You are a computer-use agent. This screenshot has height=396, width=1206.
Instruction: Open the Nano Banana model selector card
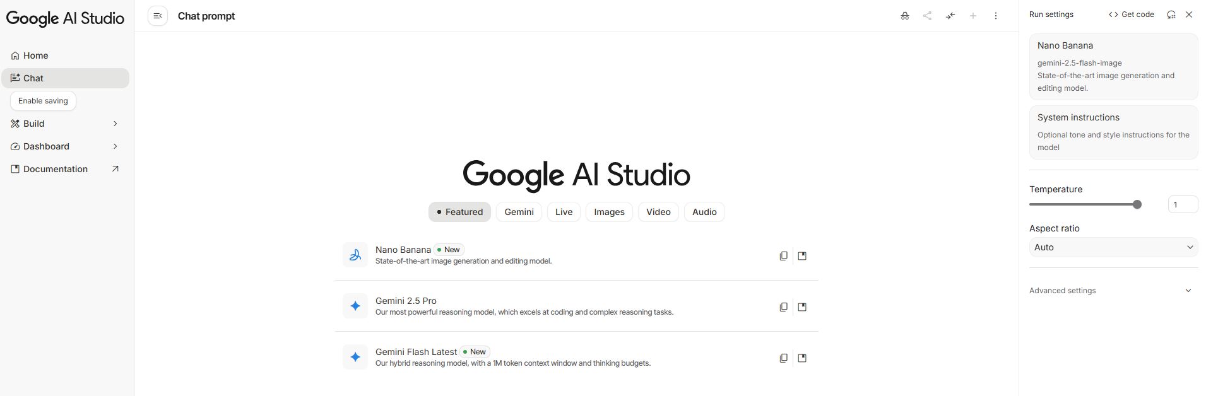coord(1113,67)
